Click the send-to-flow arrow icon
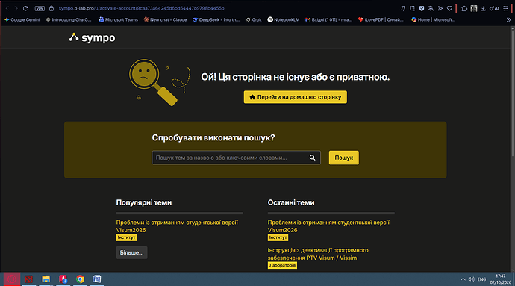 [440, 8]
